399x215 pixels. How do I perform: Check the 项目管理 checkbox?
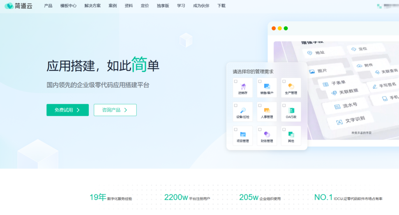pos(236,130)
